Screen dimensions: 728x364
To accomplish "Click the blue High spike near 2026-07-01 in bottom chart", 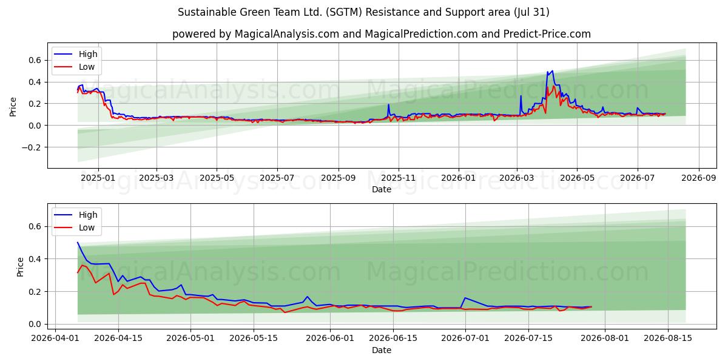I will pyautogui.click(x=465, y=298).
